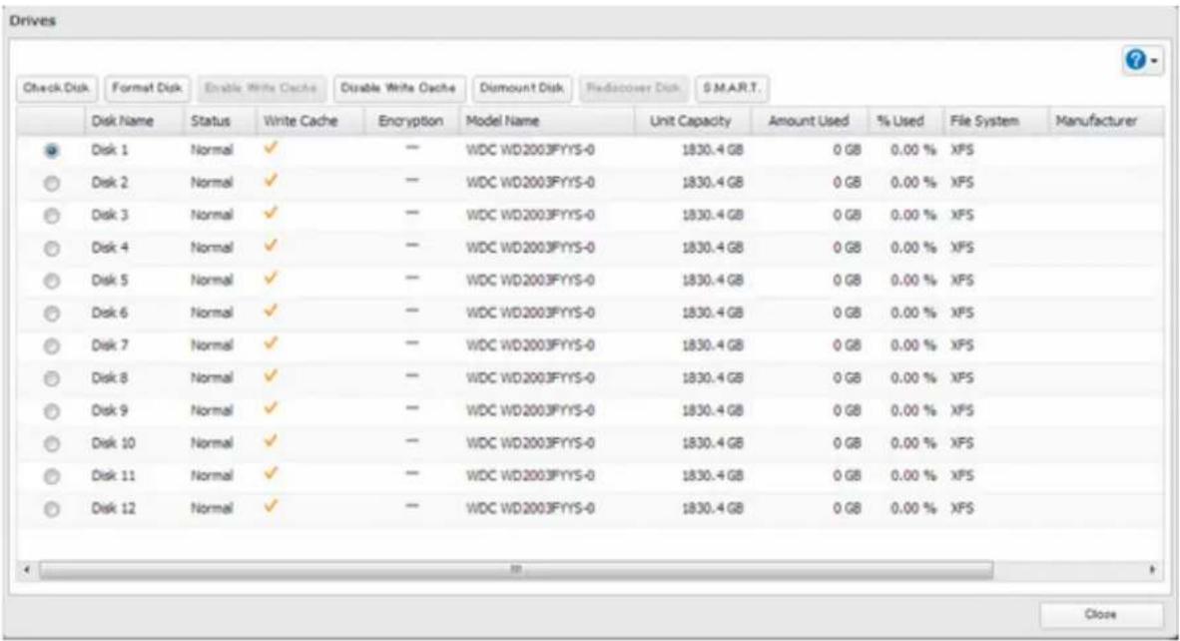
Task: Open the S.M.A.R.T. information button
Action: point(732,88)
